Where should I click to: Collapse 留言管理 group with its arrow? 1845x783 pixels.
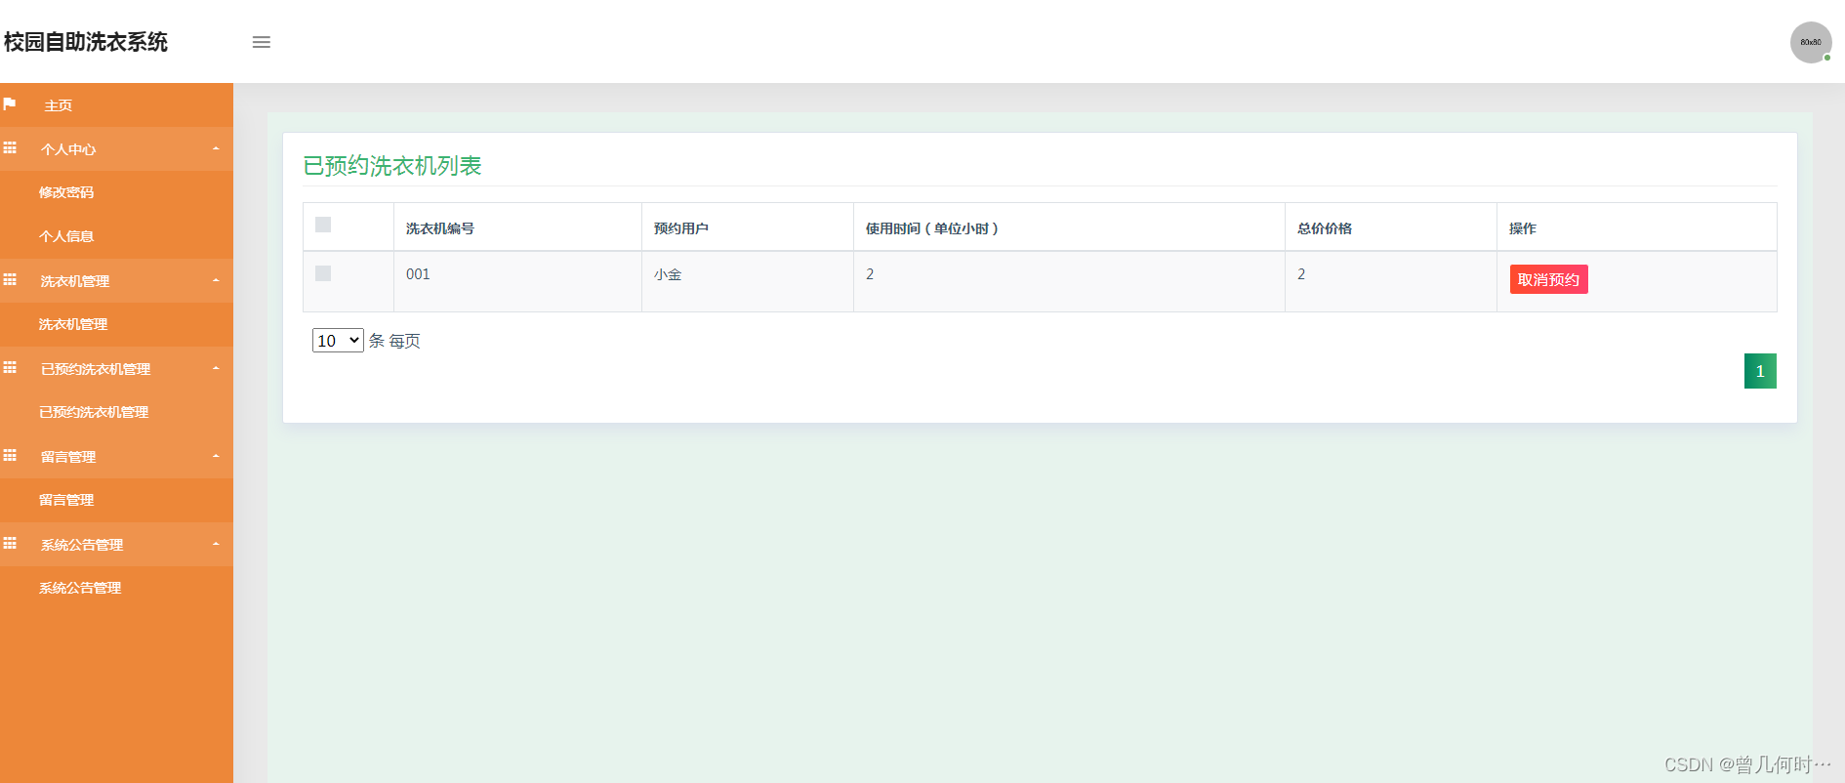[x=216, y=456]
